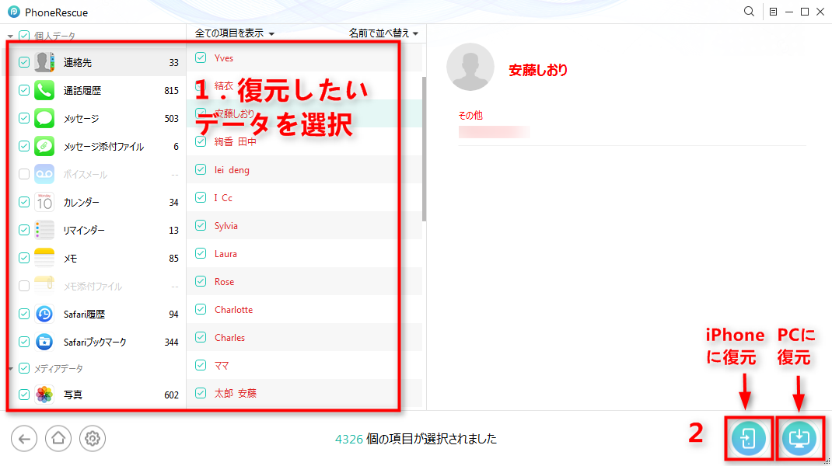The width and height of the screenshot is (832, 466).
Task: Open the title bar menu icon
Action: pyautogui.click(x=773, y=12)
